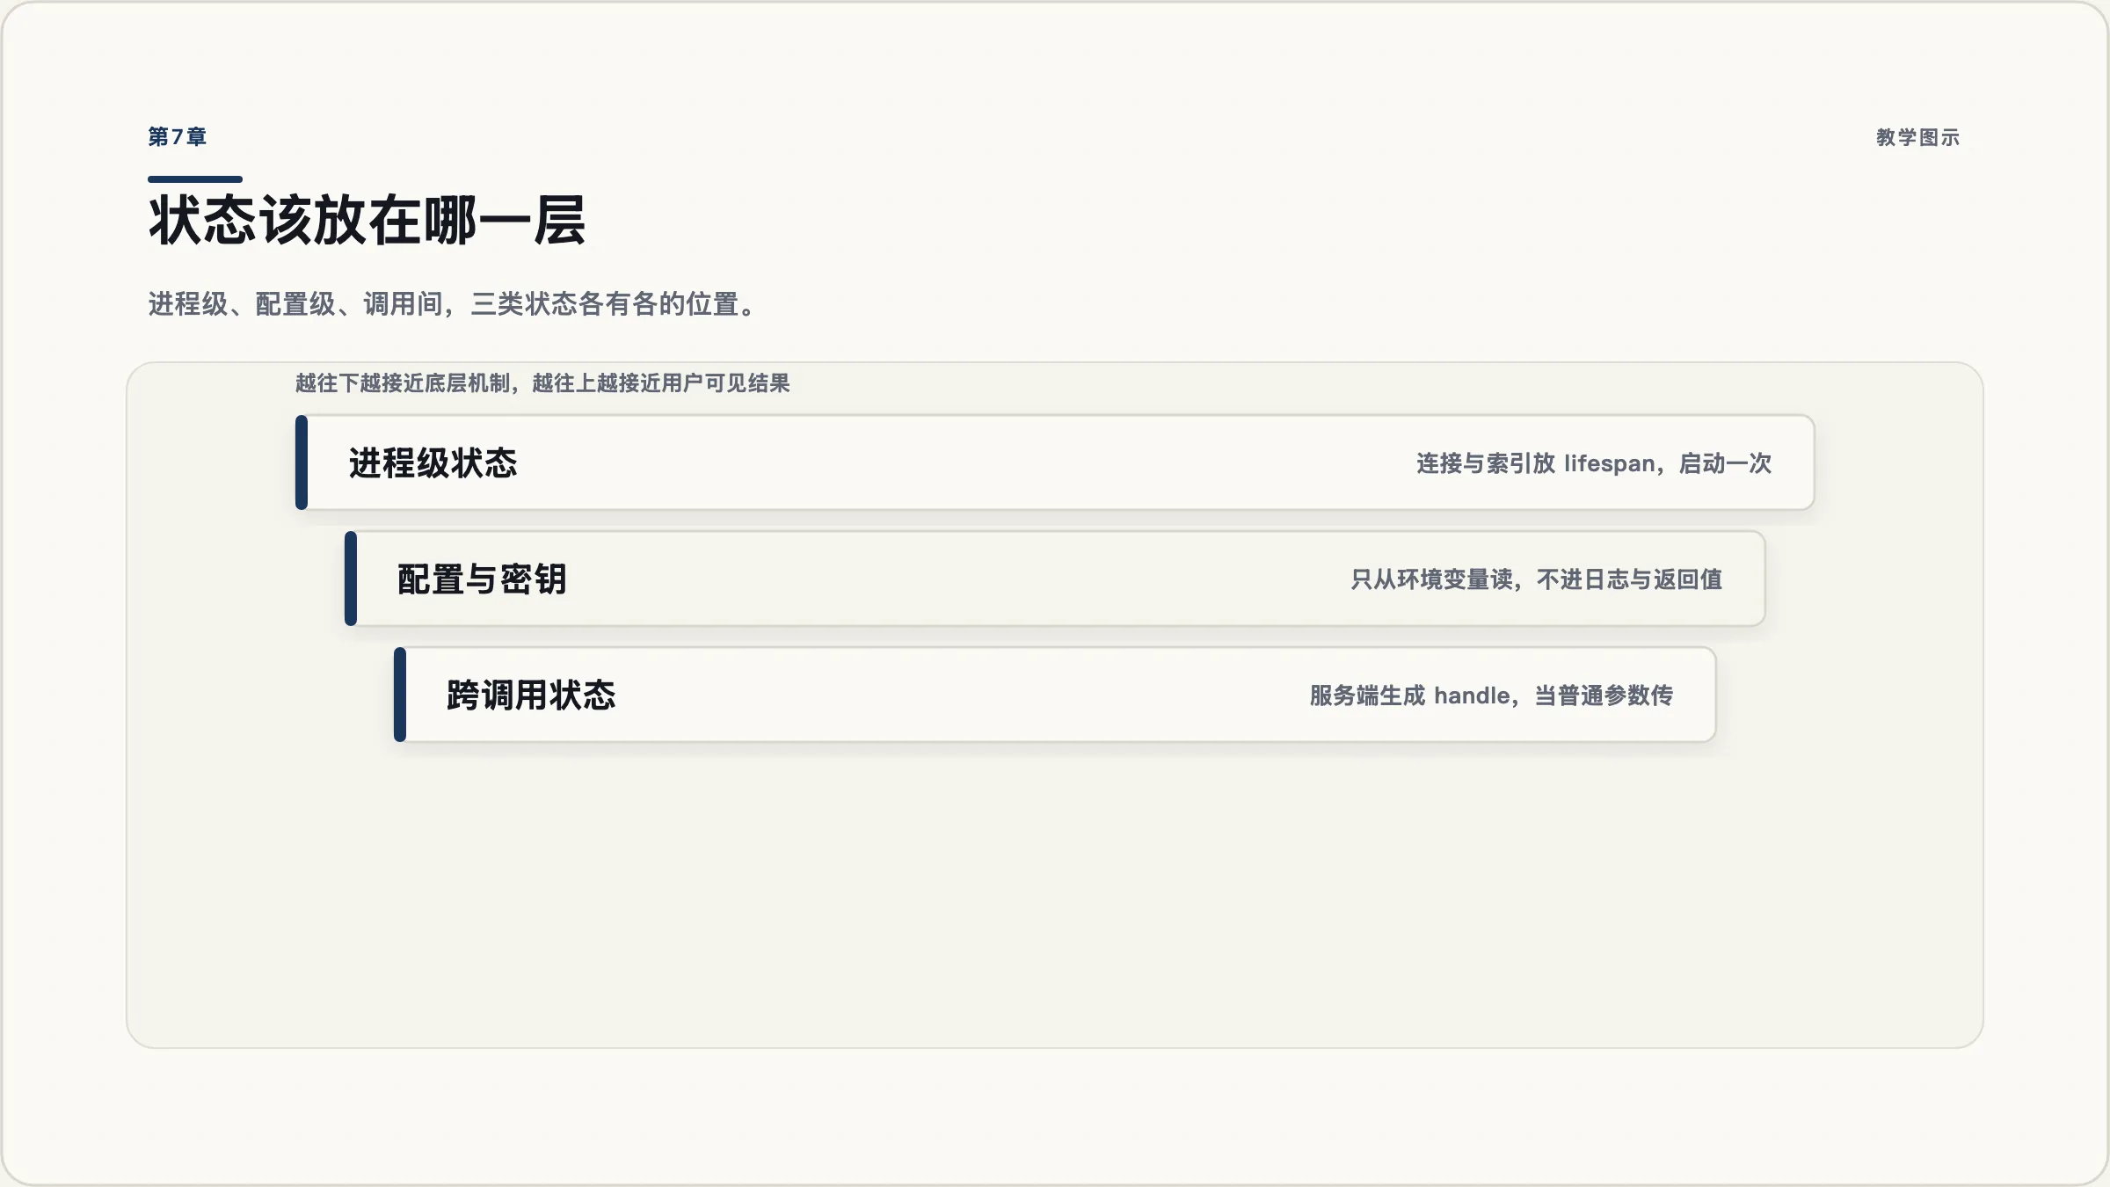
Task: Click the caption 越往下越接近底层机制
Action: click(x=542, y=383)
